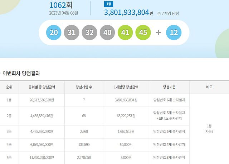
Task: Click the 2등 rank row cell
Action: coord(9,116)
